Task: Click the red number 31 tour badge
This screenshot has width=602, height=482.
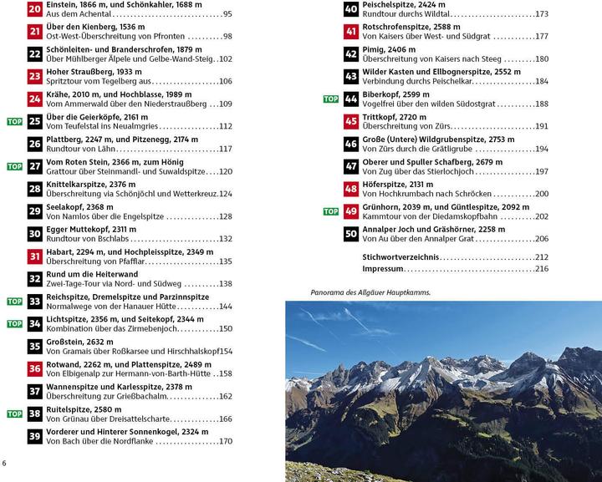Action: click(34, 256)
